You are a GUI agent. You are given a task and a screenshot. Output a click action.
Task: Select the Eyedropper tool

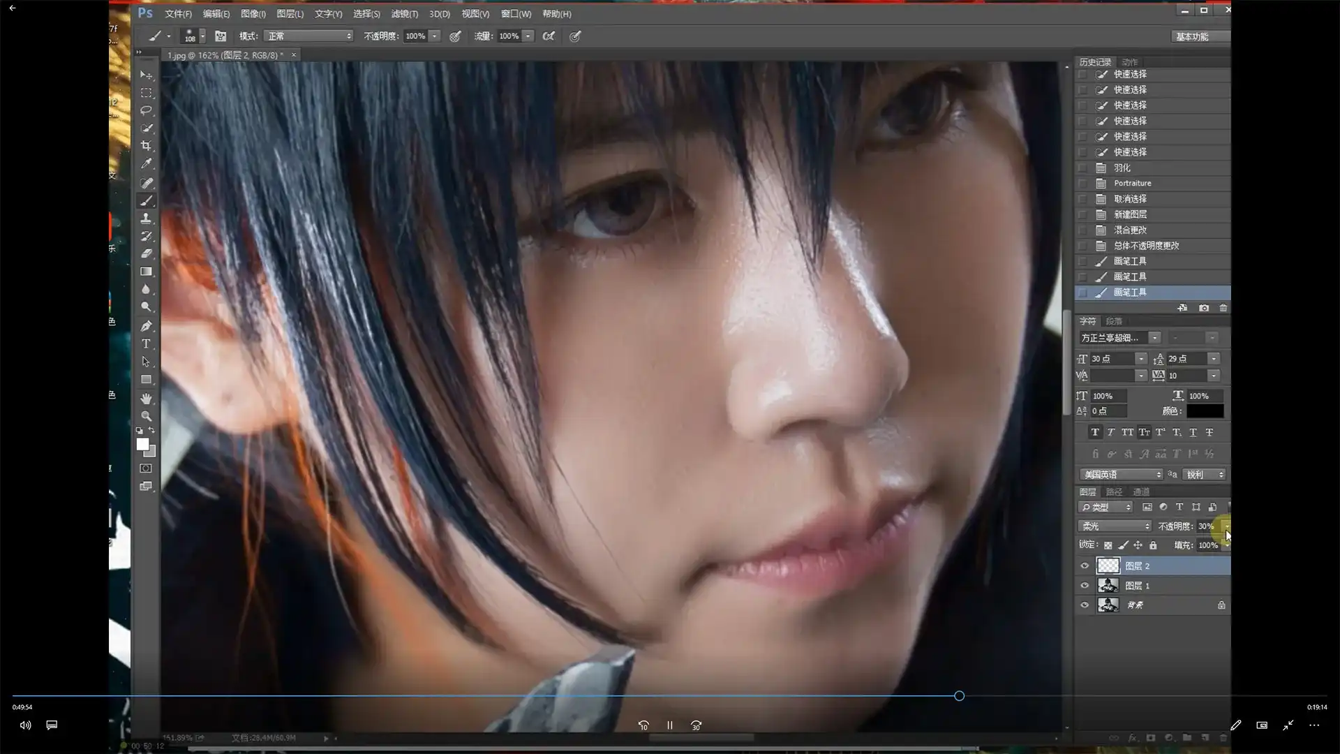coord(146,163)
